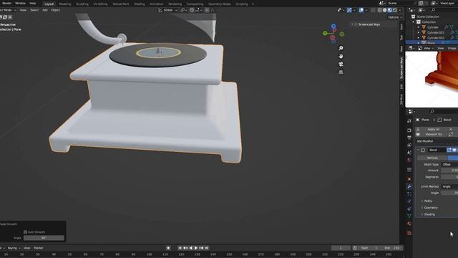Open the Render properties tab icon
Screen dimensions: 458x258
coord(409,130)
